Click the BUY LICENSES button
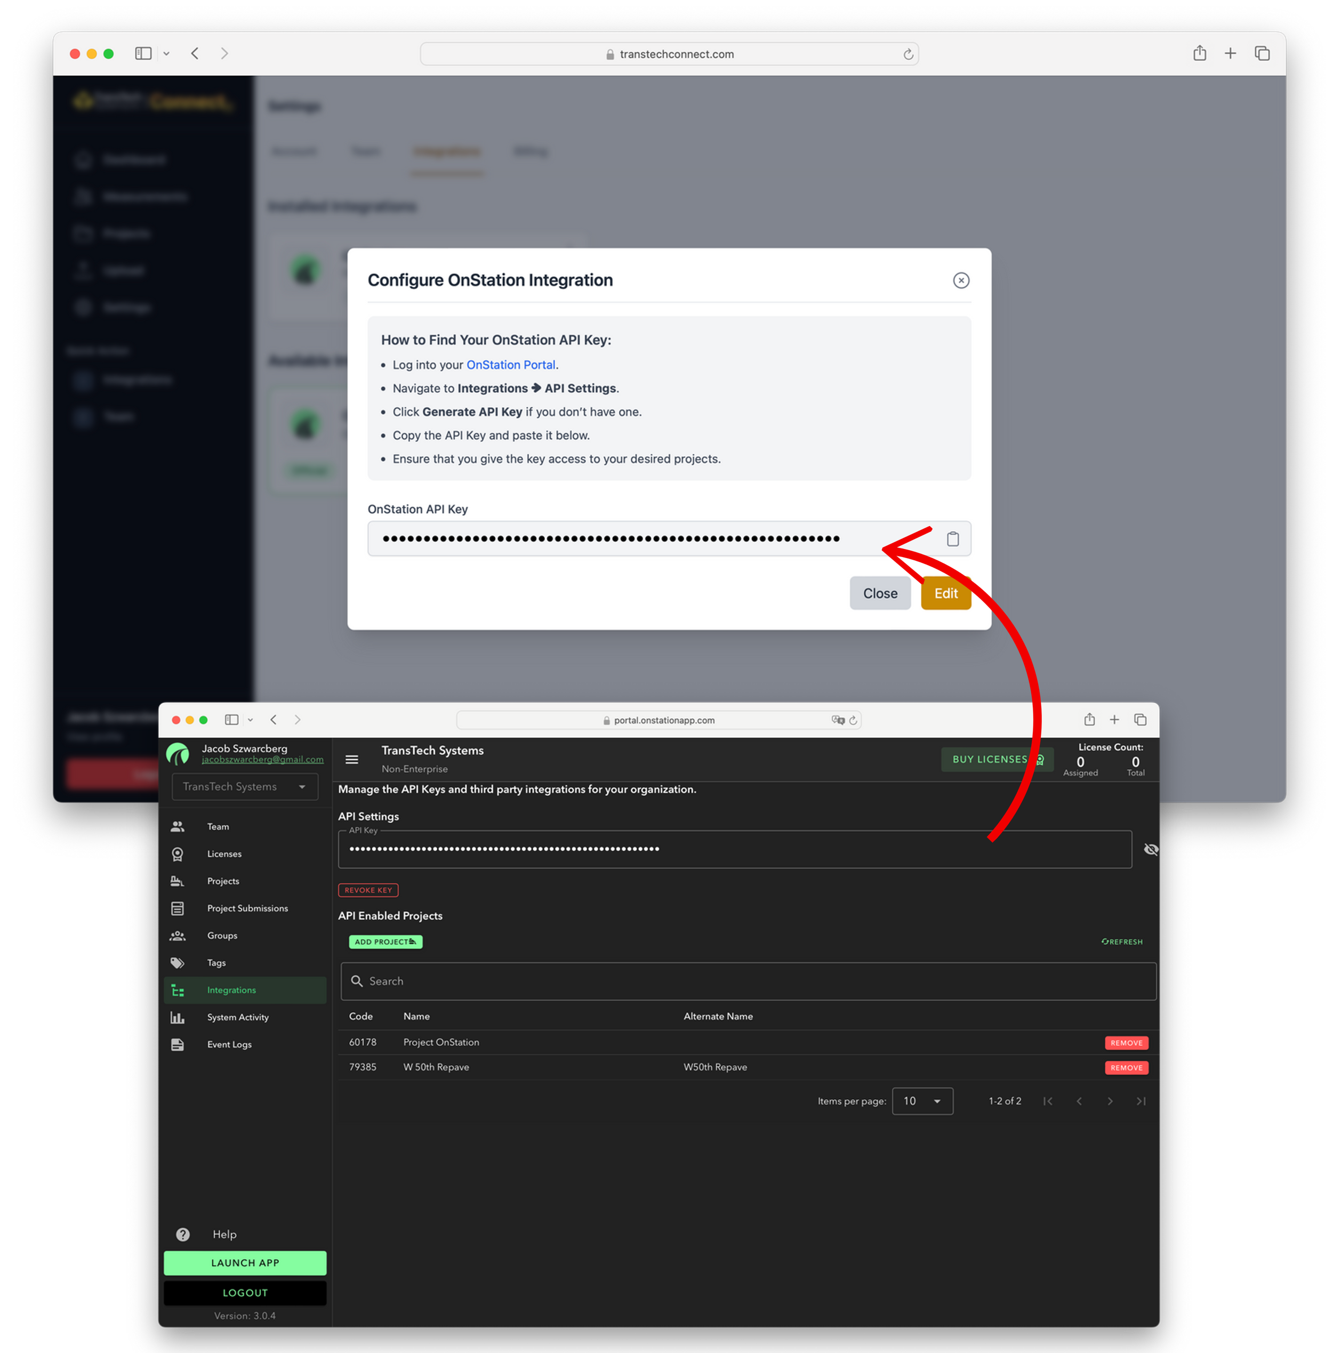Viewport: 1333px width, 1353px height. tap(997, 759)
